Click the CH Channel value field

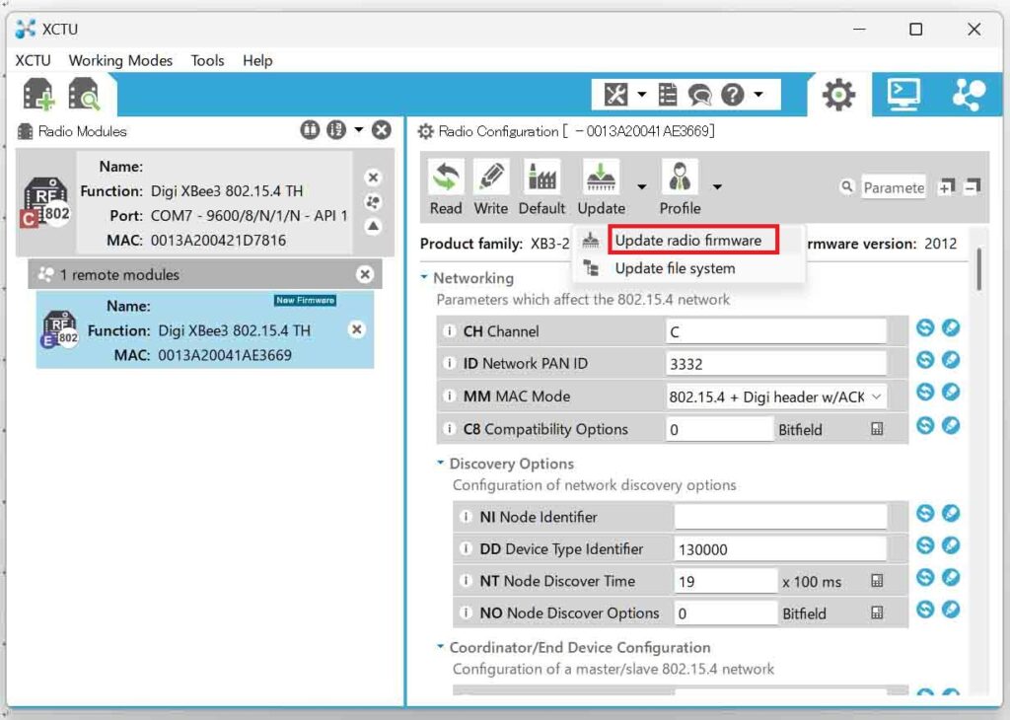[x=775, y=331]
